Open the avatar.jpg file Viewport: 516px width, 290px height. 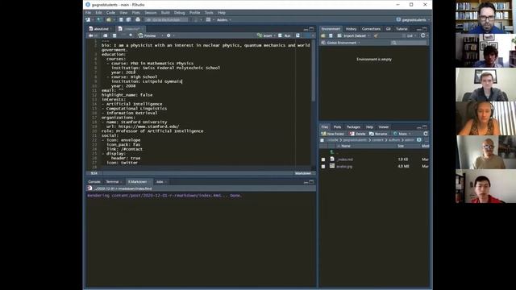(x=344, y=167)
